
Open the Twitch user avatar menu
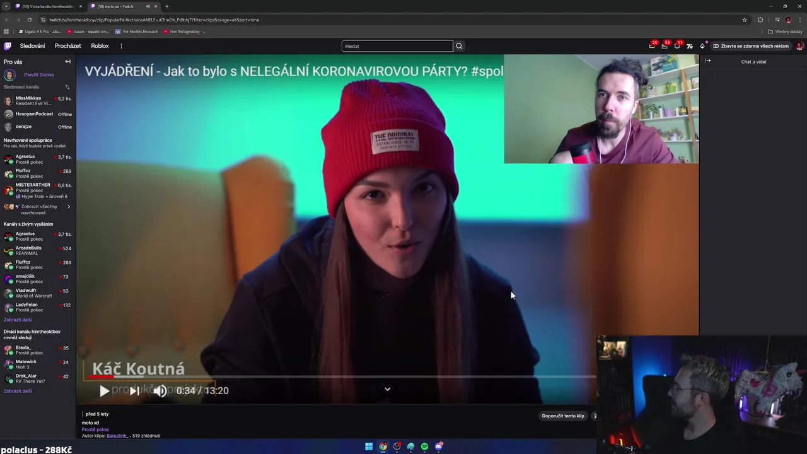point(799,46)
